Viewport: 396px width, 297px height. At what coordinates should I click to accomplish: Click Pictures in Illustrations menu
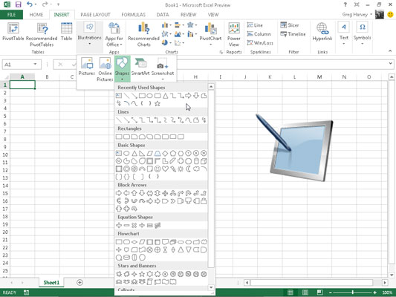click(87, 66)
